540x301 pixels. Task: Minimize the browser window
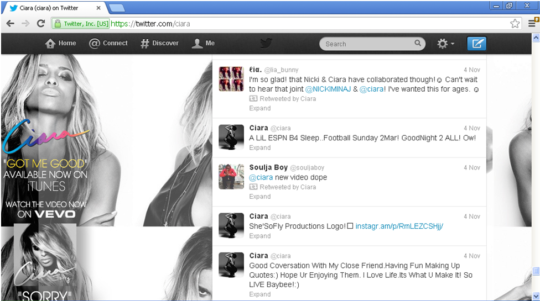click(496, 5)
